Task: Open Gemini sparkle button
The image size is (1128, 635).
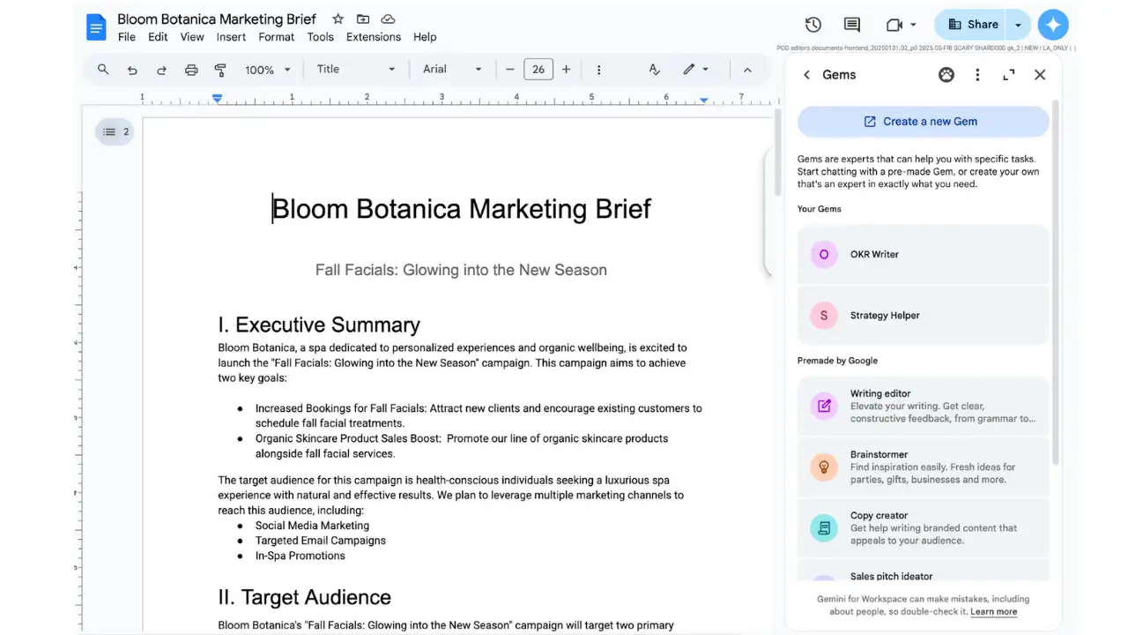Action: pos(1053,25)
